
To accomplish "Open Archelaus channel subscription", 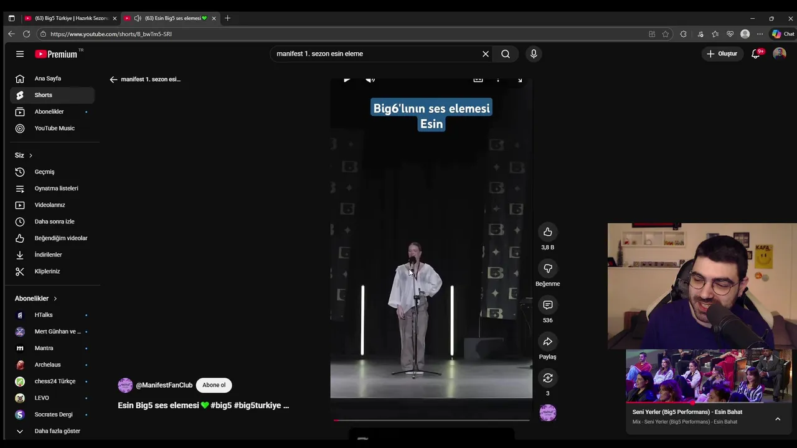I will pyautogui.click(x=52, y=365).
